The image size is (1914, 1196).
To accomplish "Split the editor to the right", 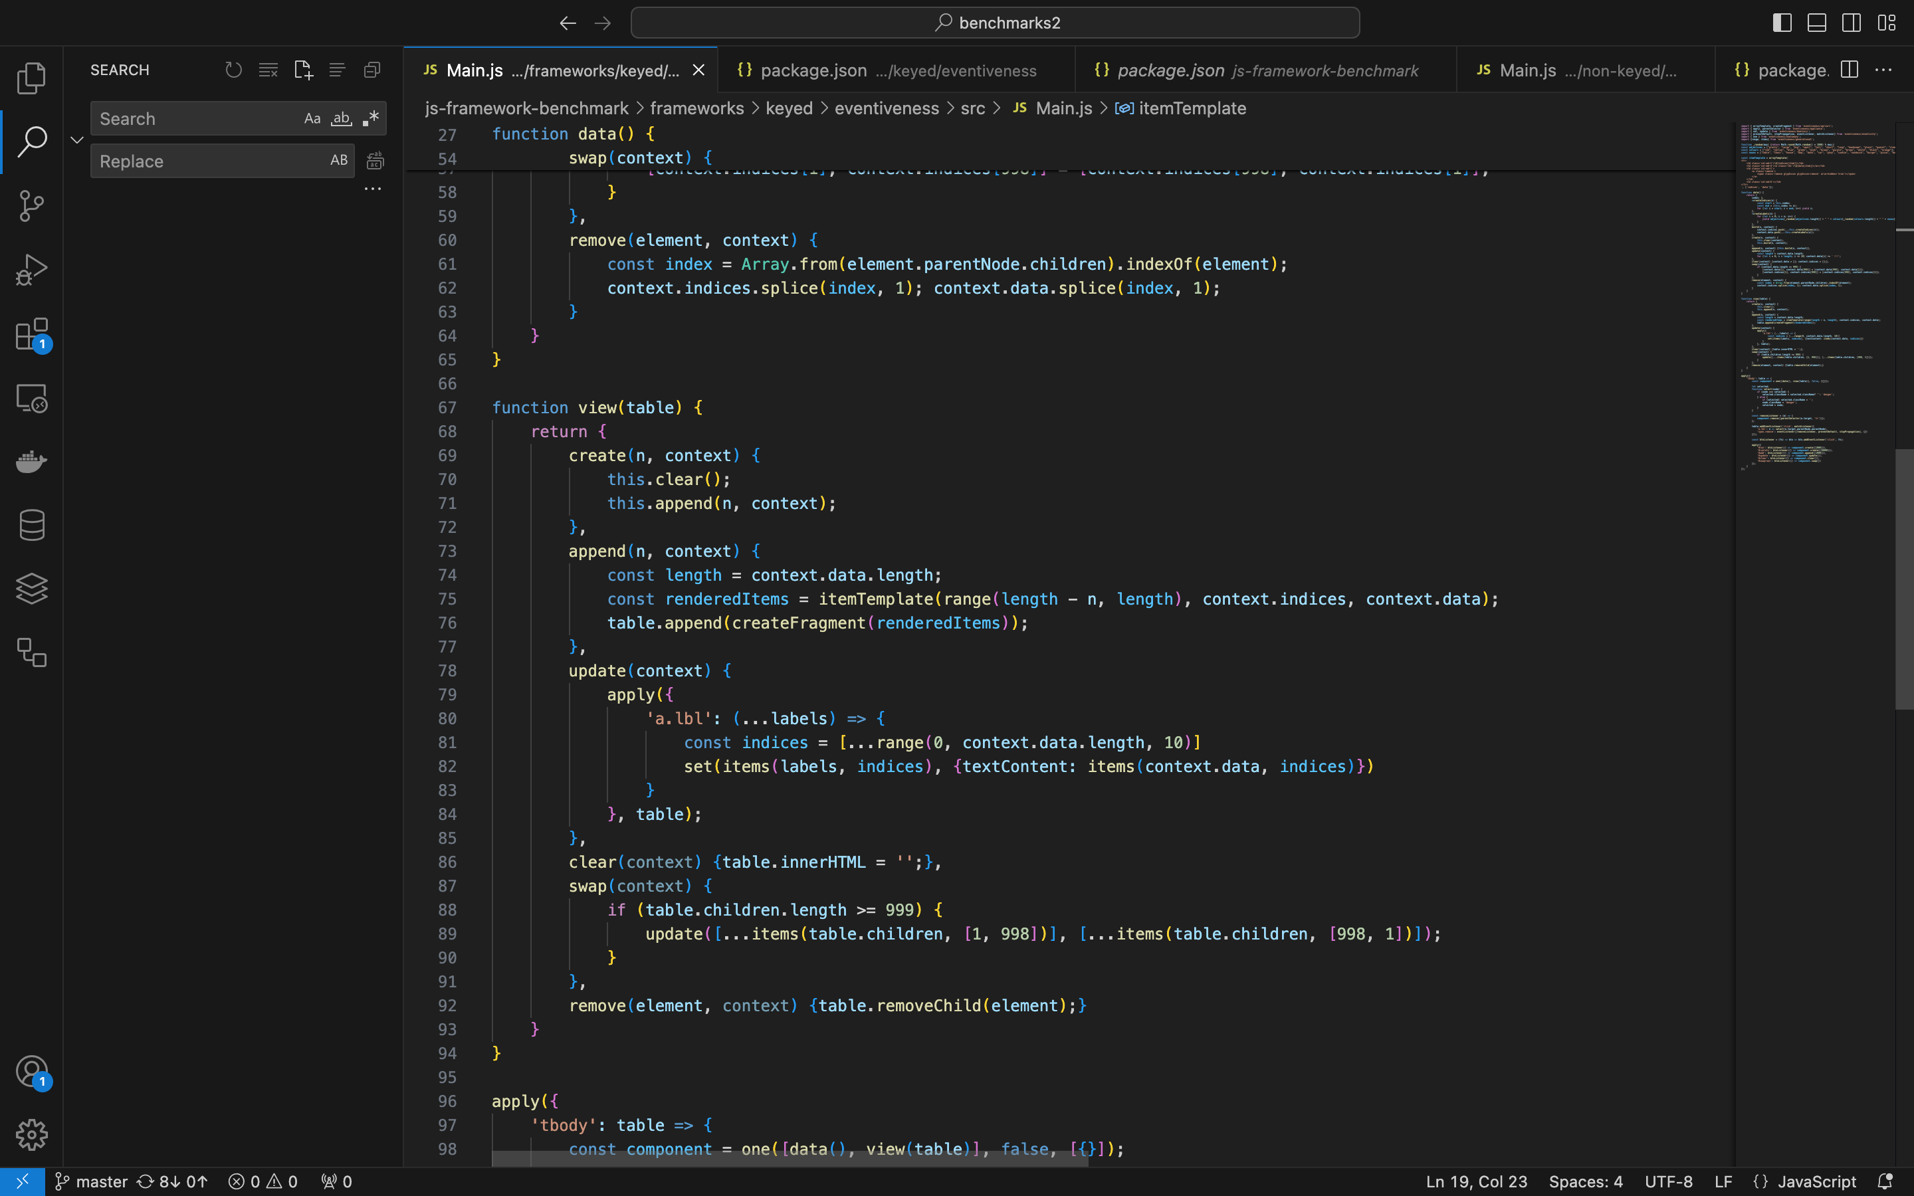I will [x=1849, y=70].
